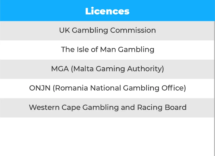Click the word Commission in first row
215x156 pixels.
coord(133,30)
